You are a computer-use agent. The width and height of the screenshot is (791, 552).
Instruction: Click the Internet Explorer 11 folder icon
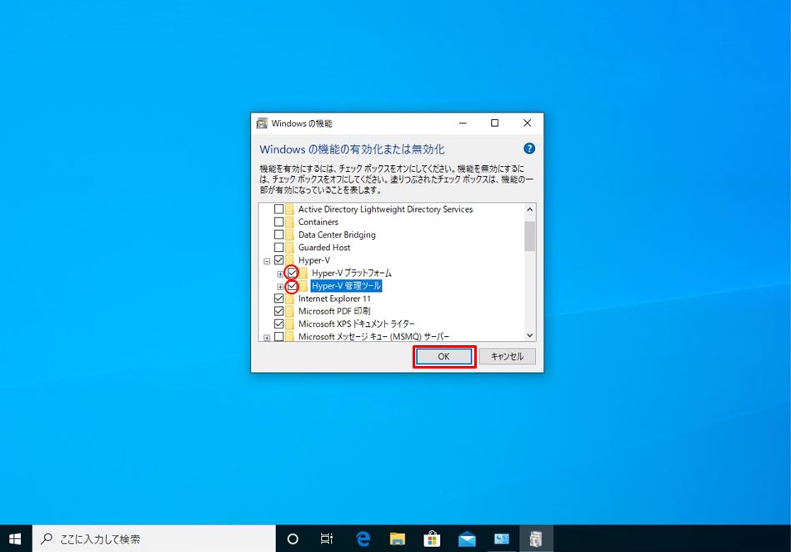(290, 299)
